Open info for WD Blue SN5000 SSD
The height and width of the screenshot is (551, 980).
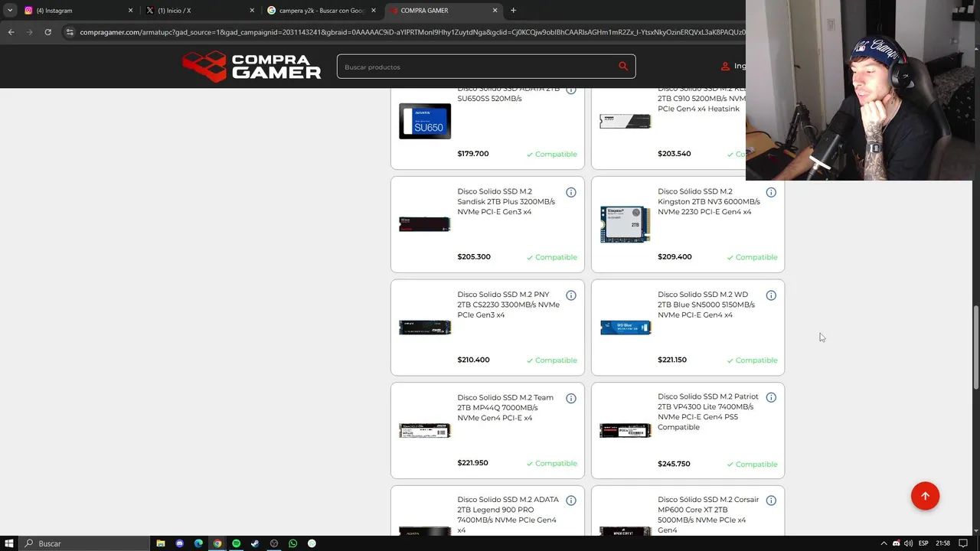771,295
